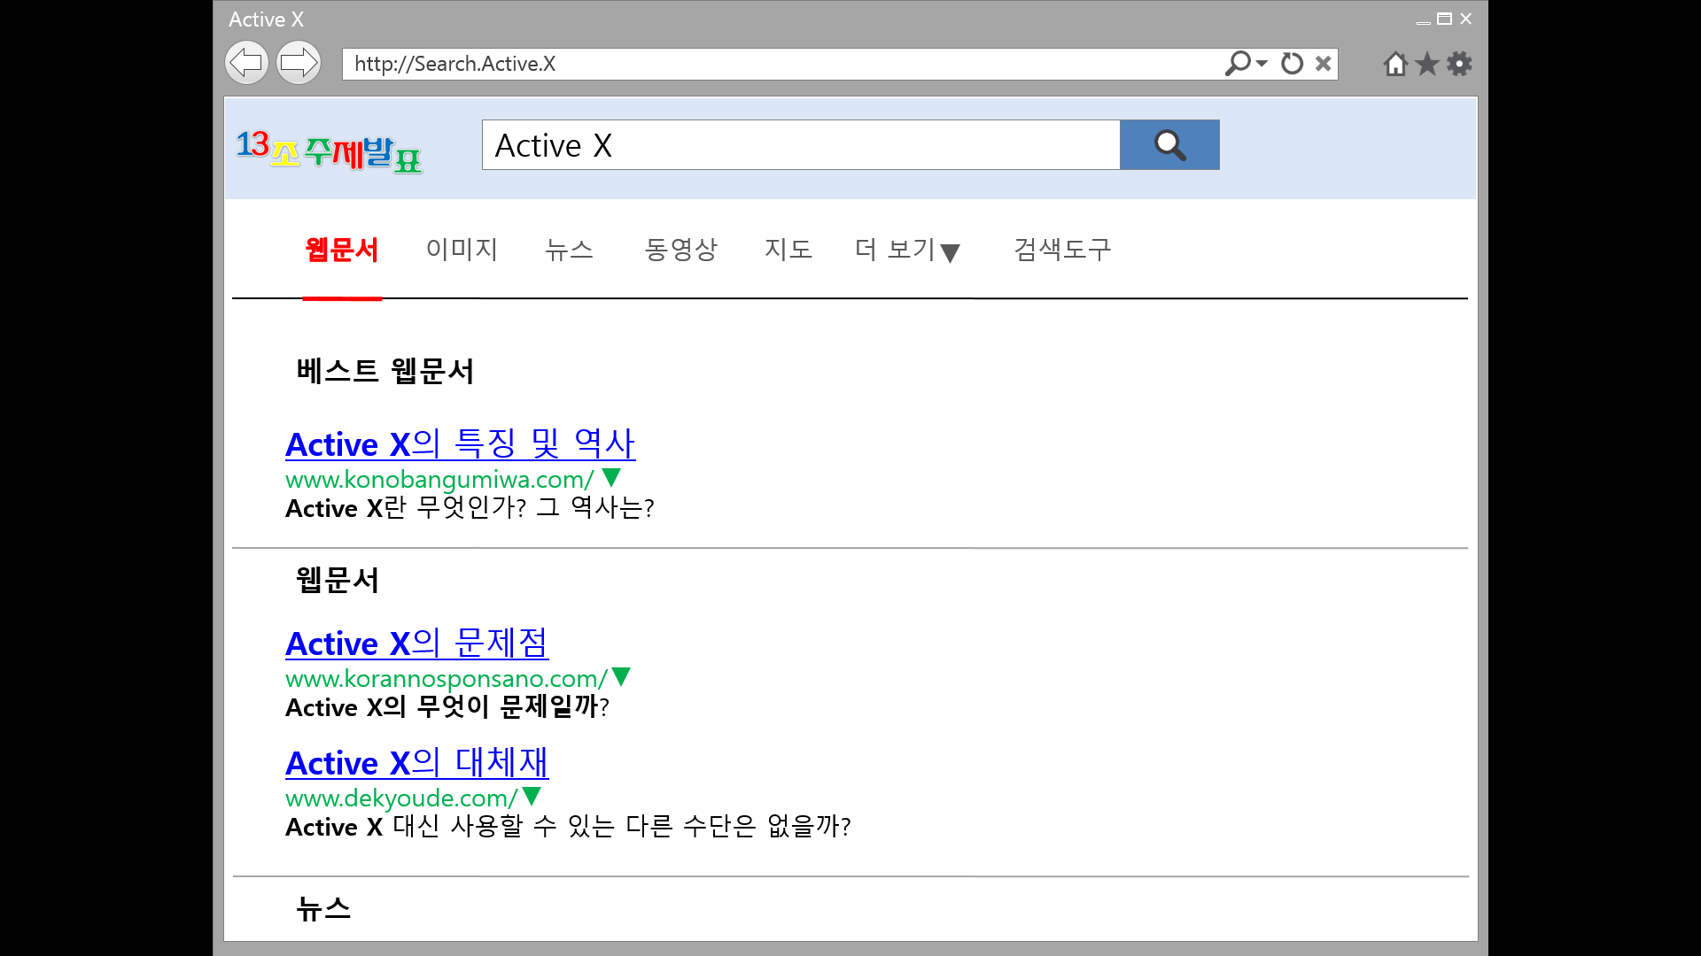Screen dimensions: 1701x956
Task: Open the browser settings gear icon
Action: 1459,63
